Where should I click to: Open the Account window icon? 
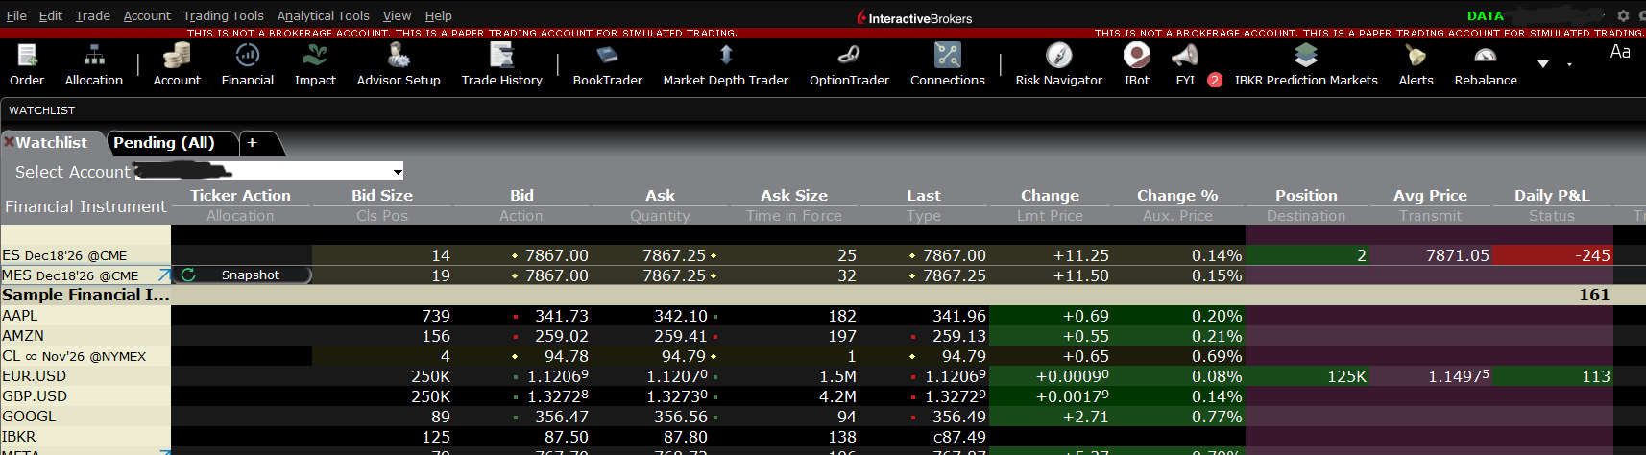coord(177,64)
